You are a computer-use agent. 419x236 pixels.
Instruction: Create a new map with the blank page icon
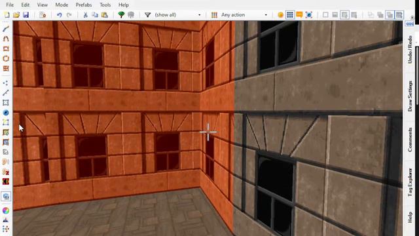pyautogui.click(x=7, y=15)
